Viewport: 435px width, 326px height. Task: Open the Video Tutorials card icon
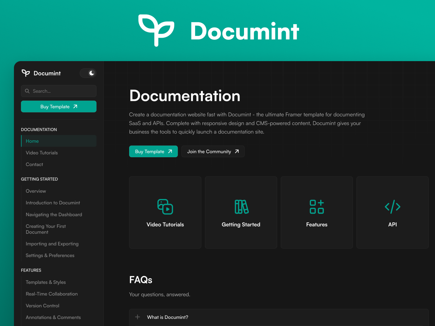point(165,206)
